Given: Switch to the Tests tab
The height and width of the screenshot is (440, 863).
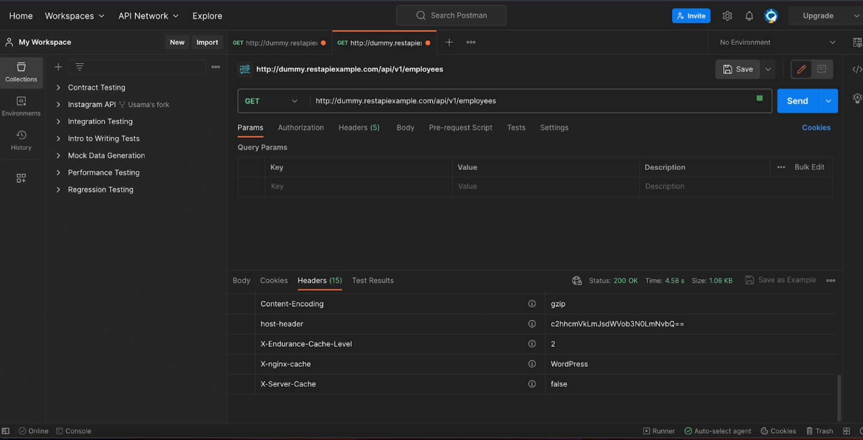Looking at the screenshot, I should [516, 128].
